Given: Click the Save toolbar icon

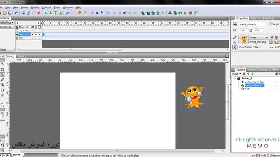Looking at the screenshot, I should point(10,13).
